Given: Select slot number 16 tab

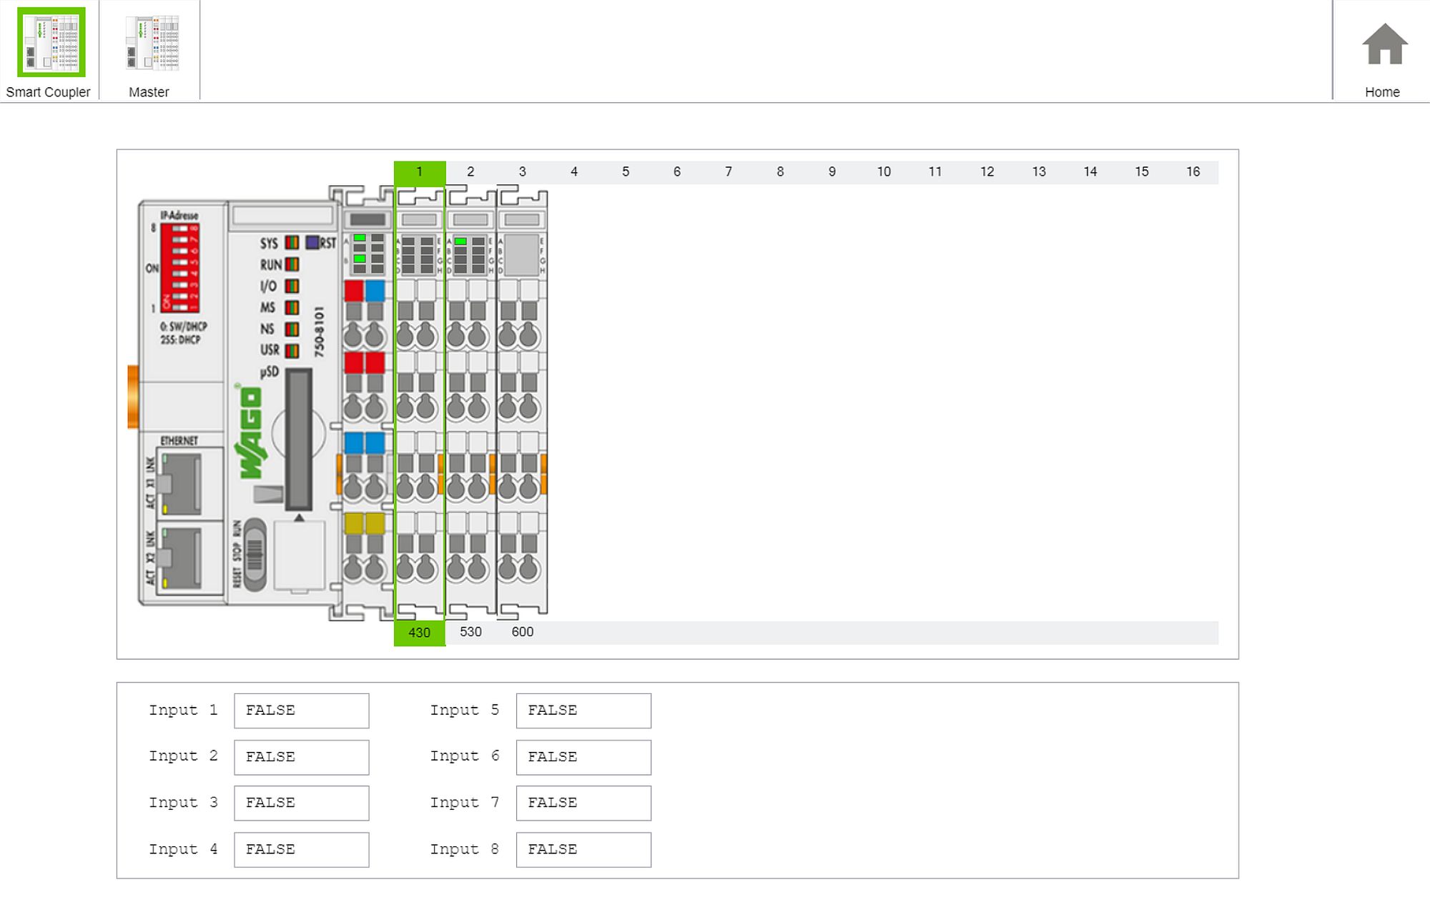Looking at the screenshot, I should click(1193, 172).
